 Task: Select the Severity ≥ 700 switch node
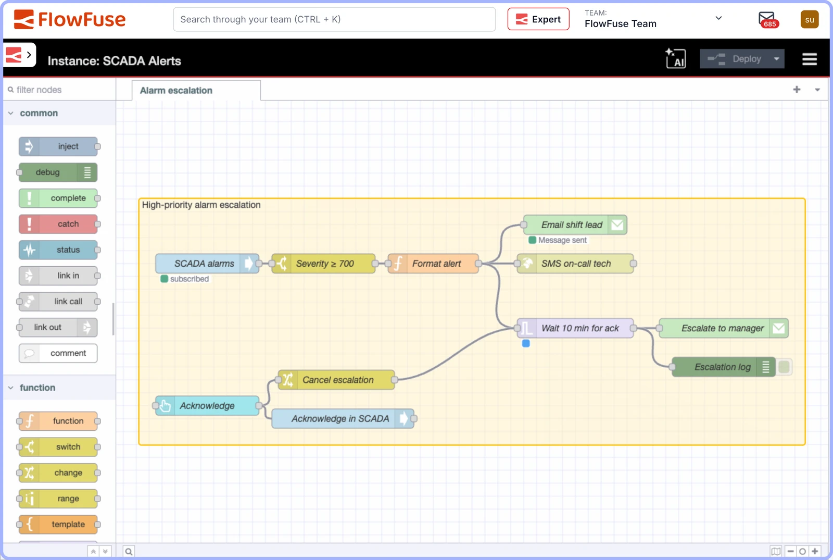click(x=323, y=264)
